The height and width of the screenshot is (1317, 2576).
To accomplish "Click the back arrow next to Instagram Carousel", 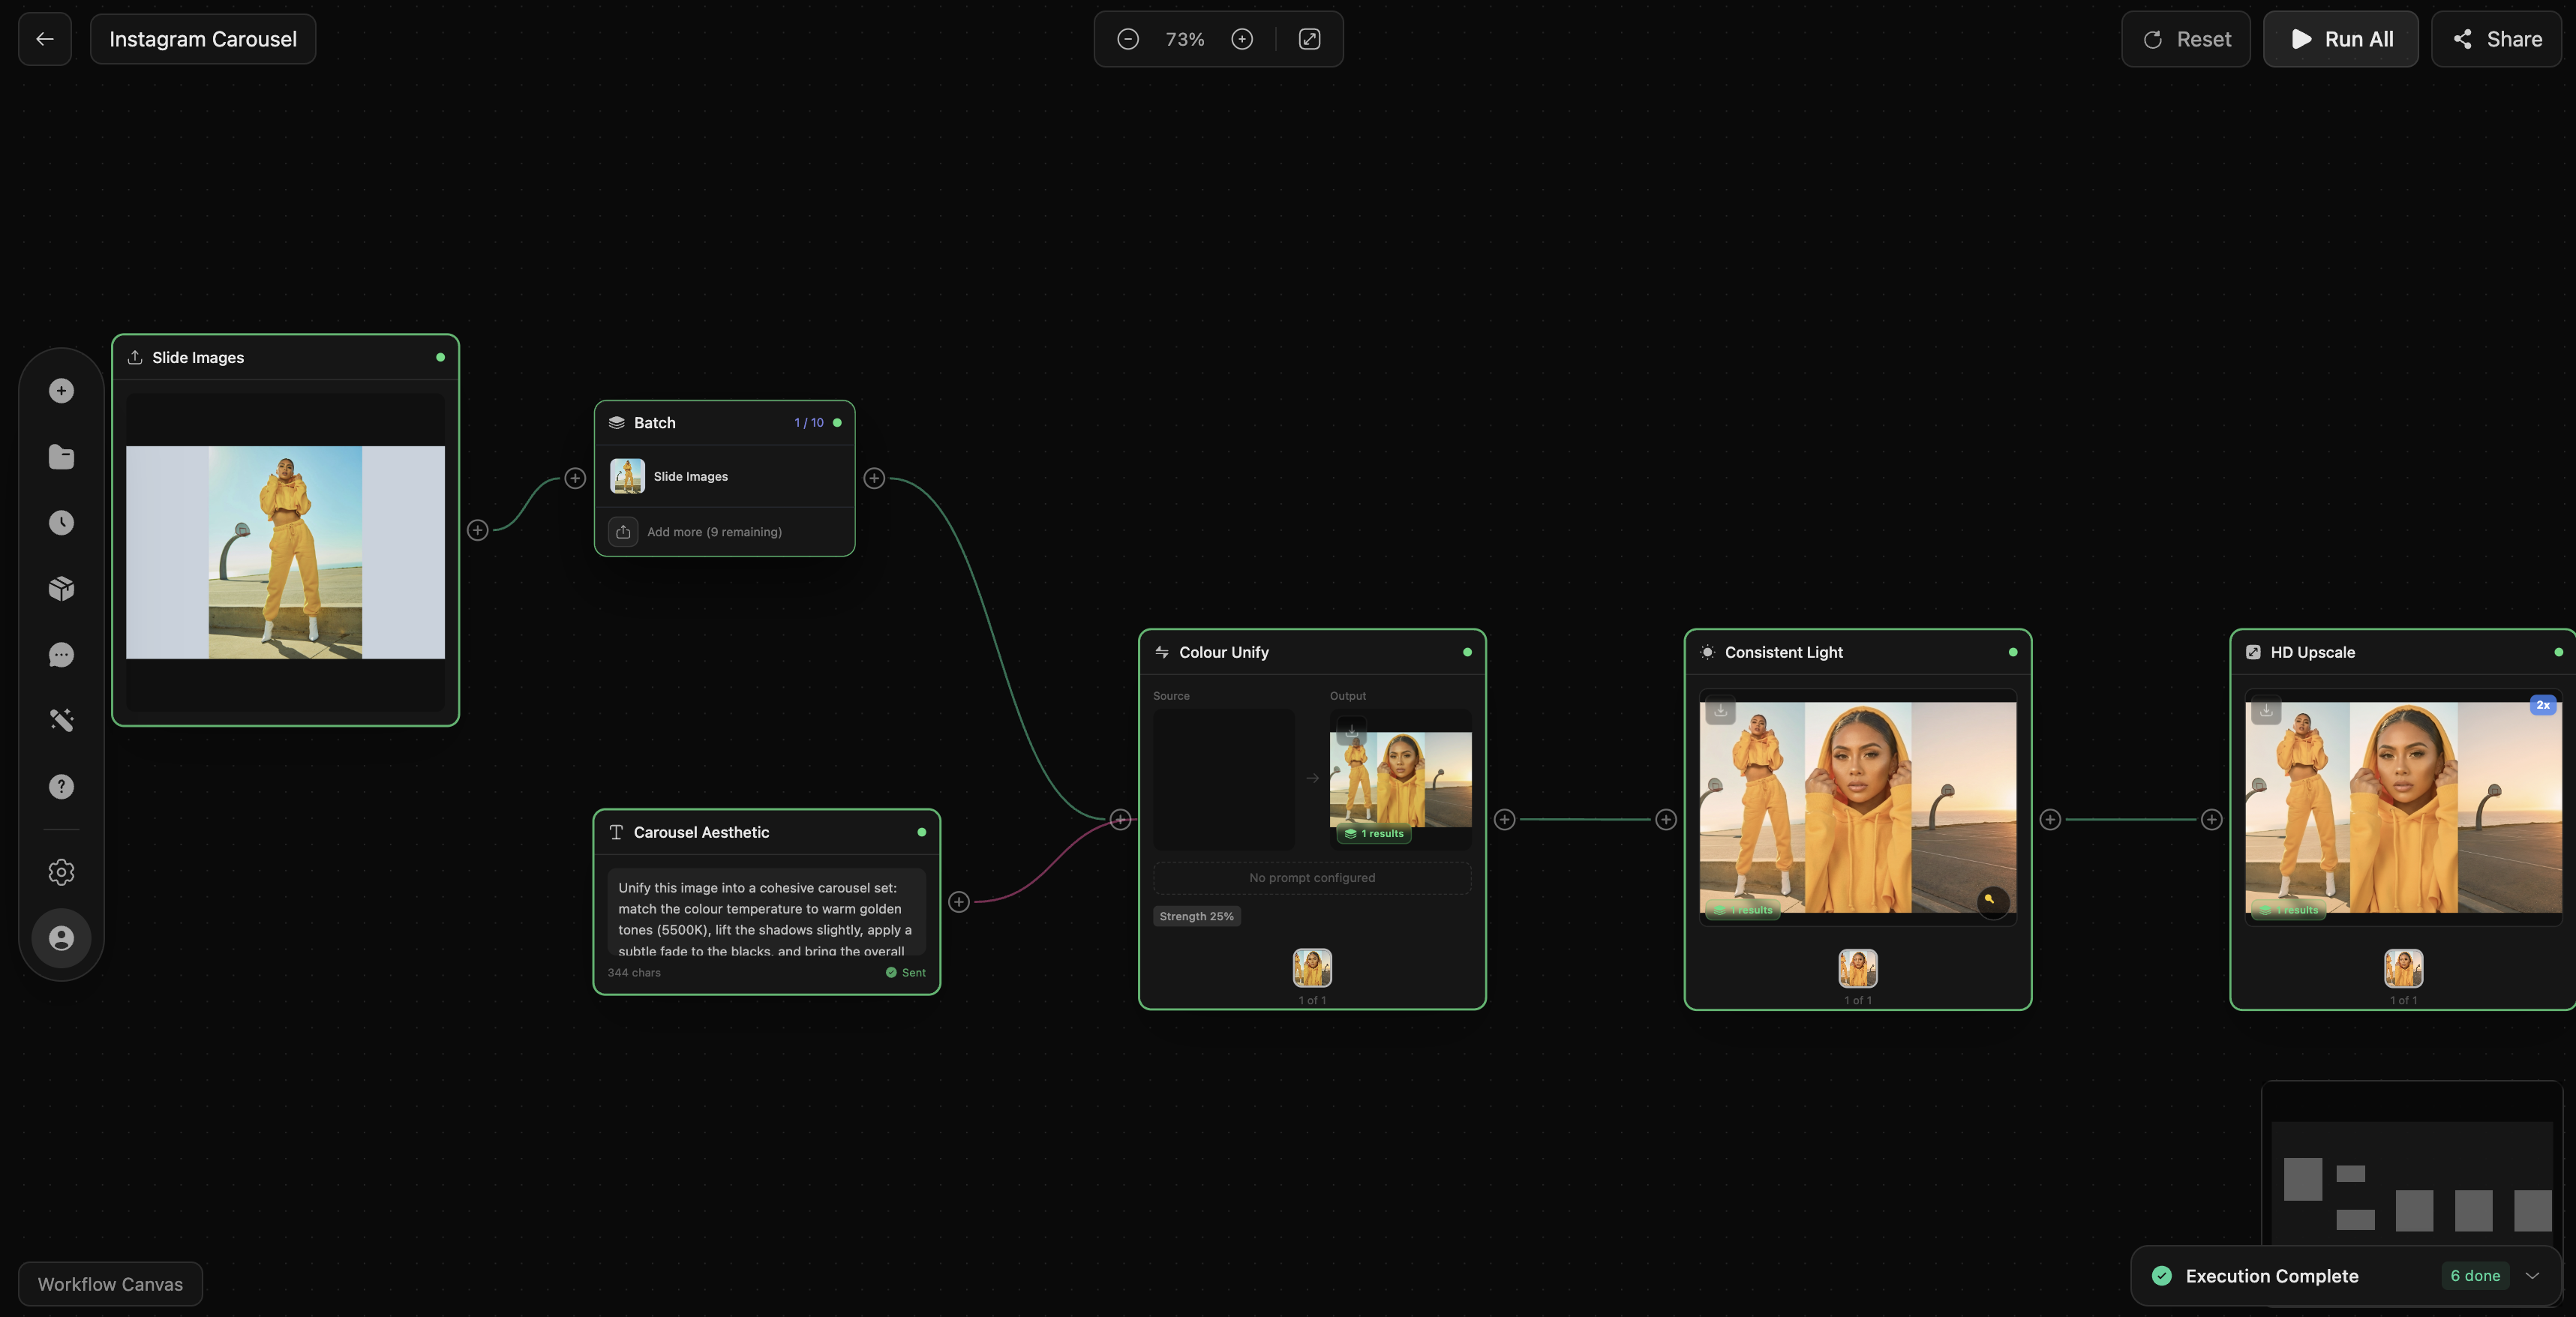I will (x=44, y=39).
